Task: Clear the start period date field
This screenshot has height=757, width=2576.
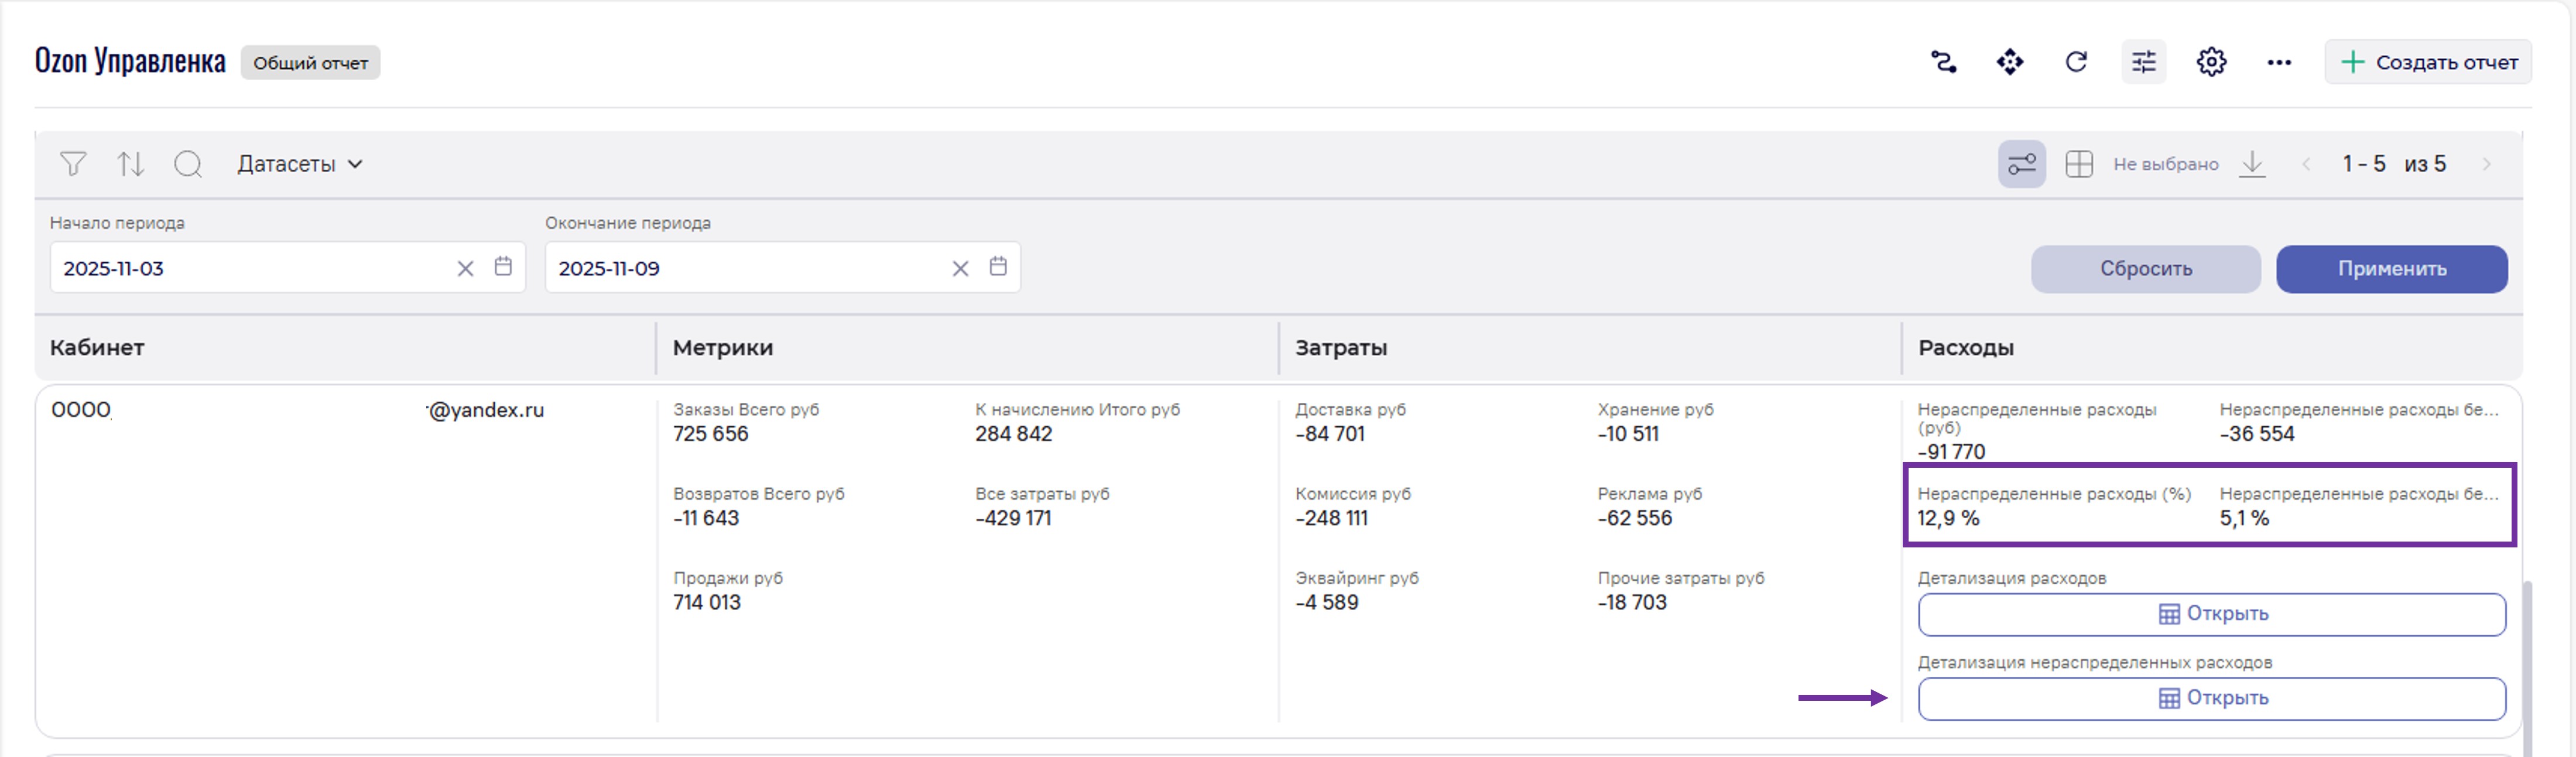Action: point(465,269)
